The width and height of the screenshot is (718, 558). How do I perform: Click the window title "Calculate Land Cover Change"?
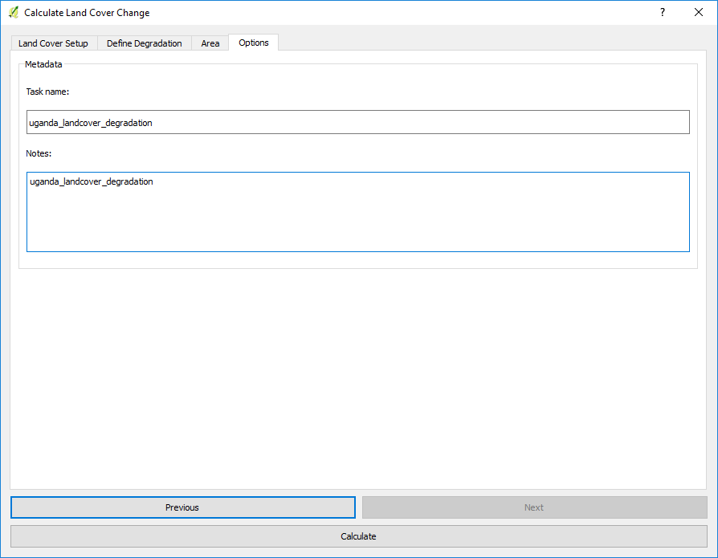[87, 13]
